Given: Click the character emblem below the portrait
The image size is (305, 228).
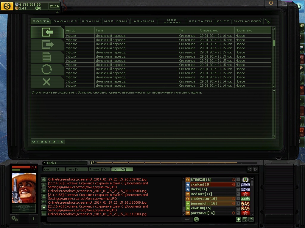Looking at the screenshot, I should (x=24, y=208).
